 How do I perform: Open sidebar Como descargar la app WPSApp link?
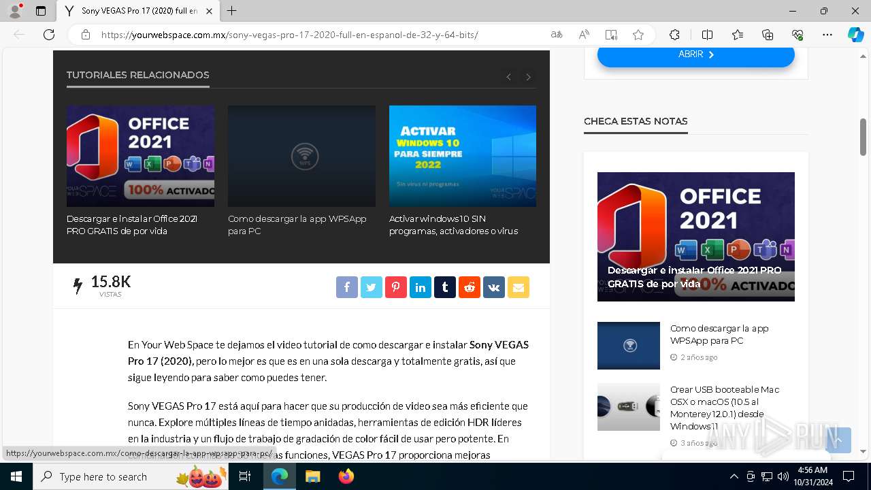[x=719, y=334]
